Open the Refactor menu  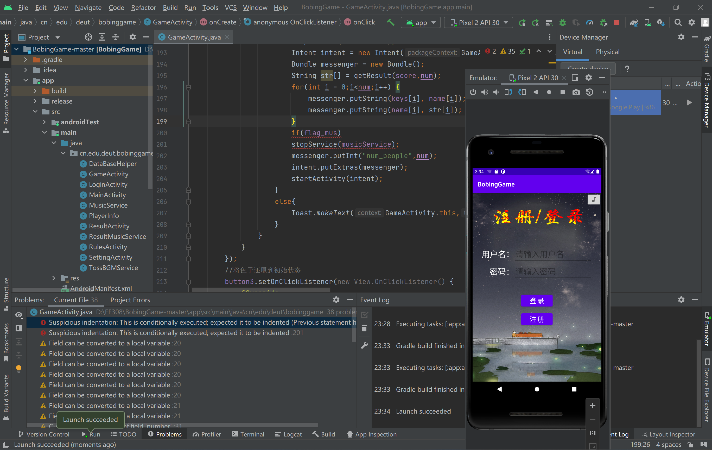point(143,7)
